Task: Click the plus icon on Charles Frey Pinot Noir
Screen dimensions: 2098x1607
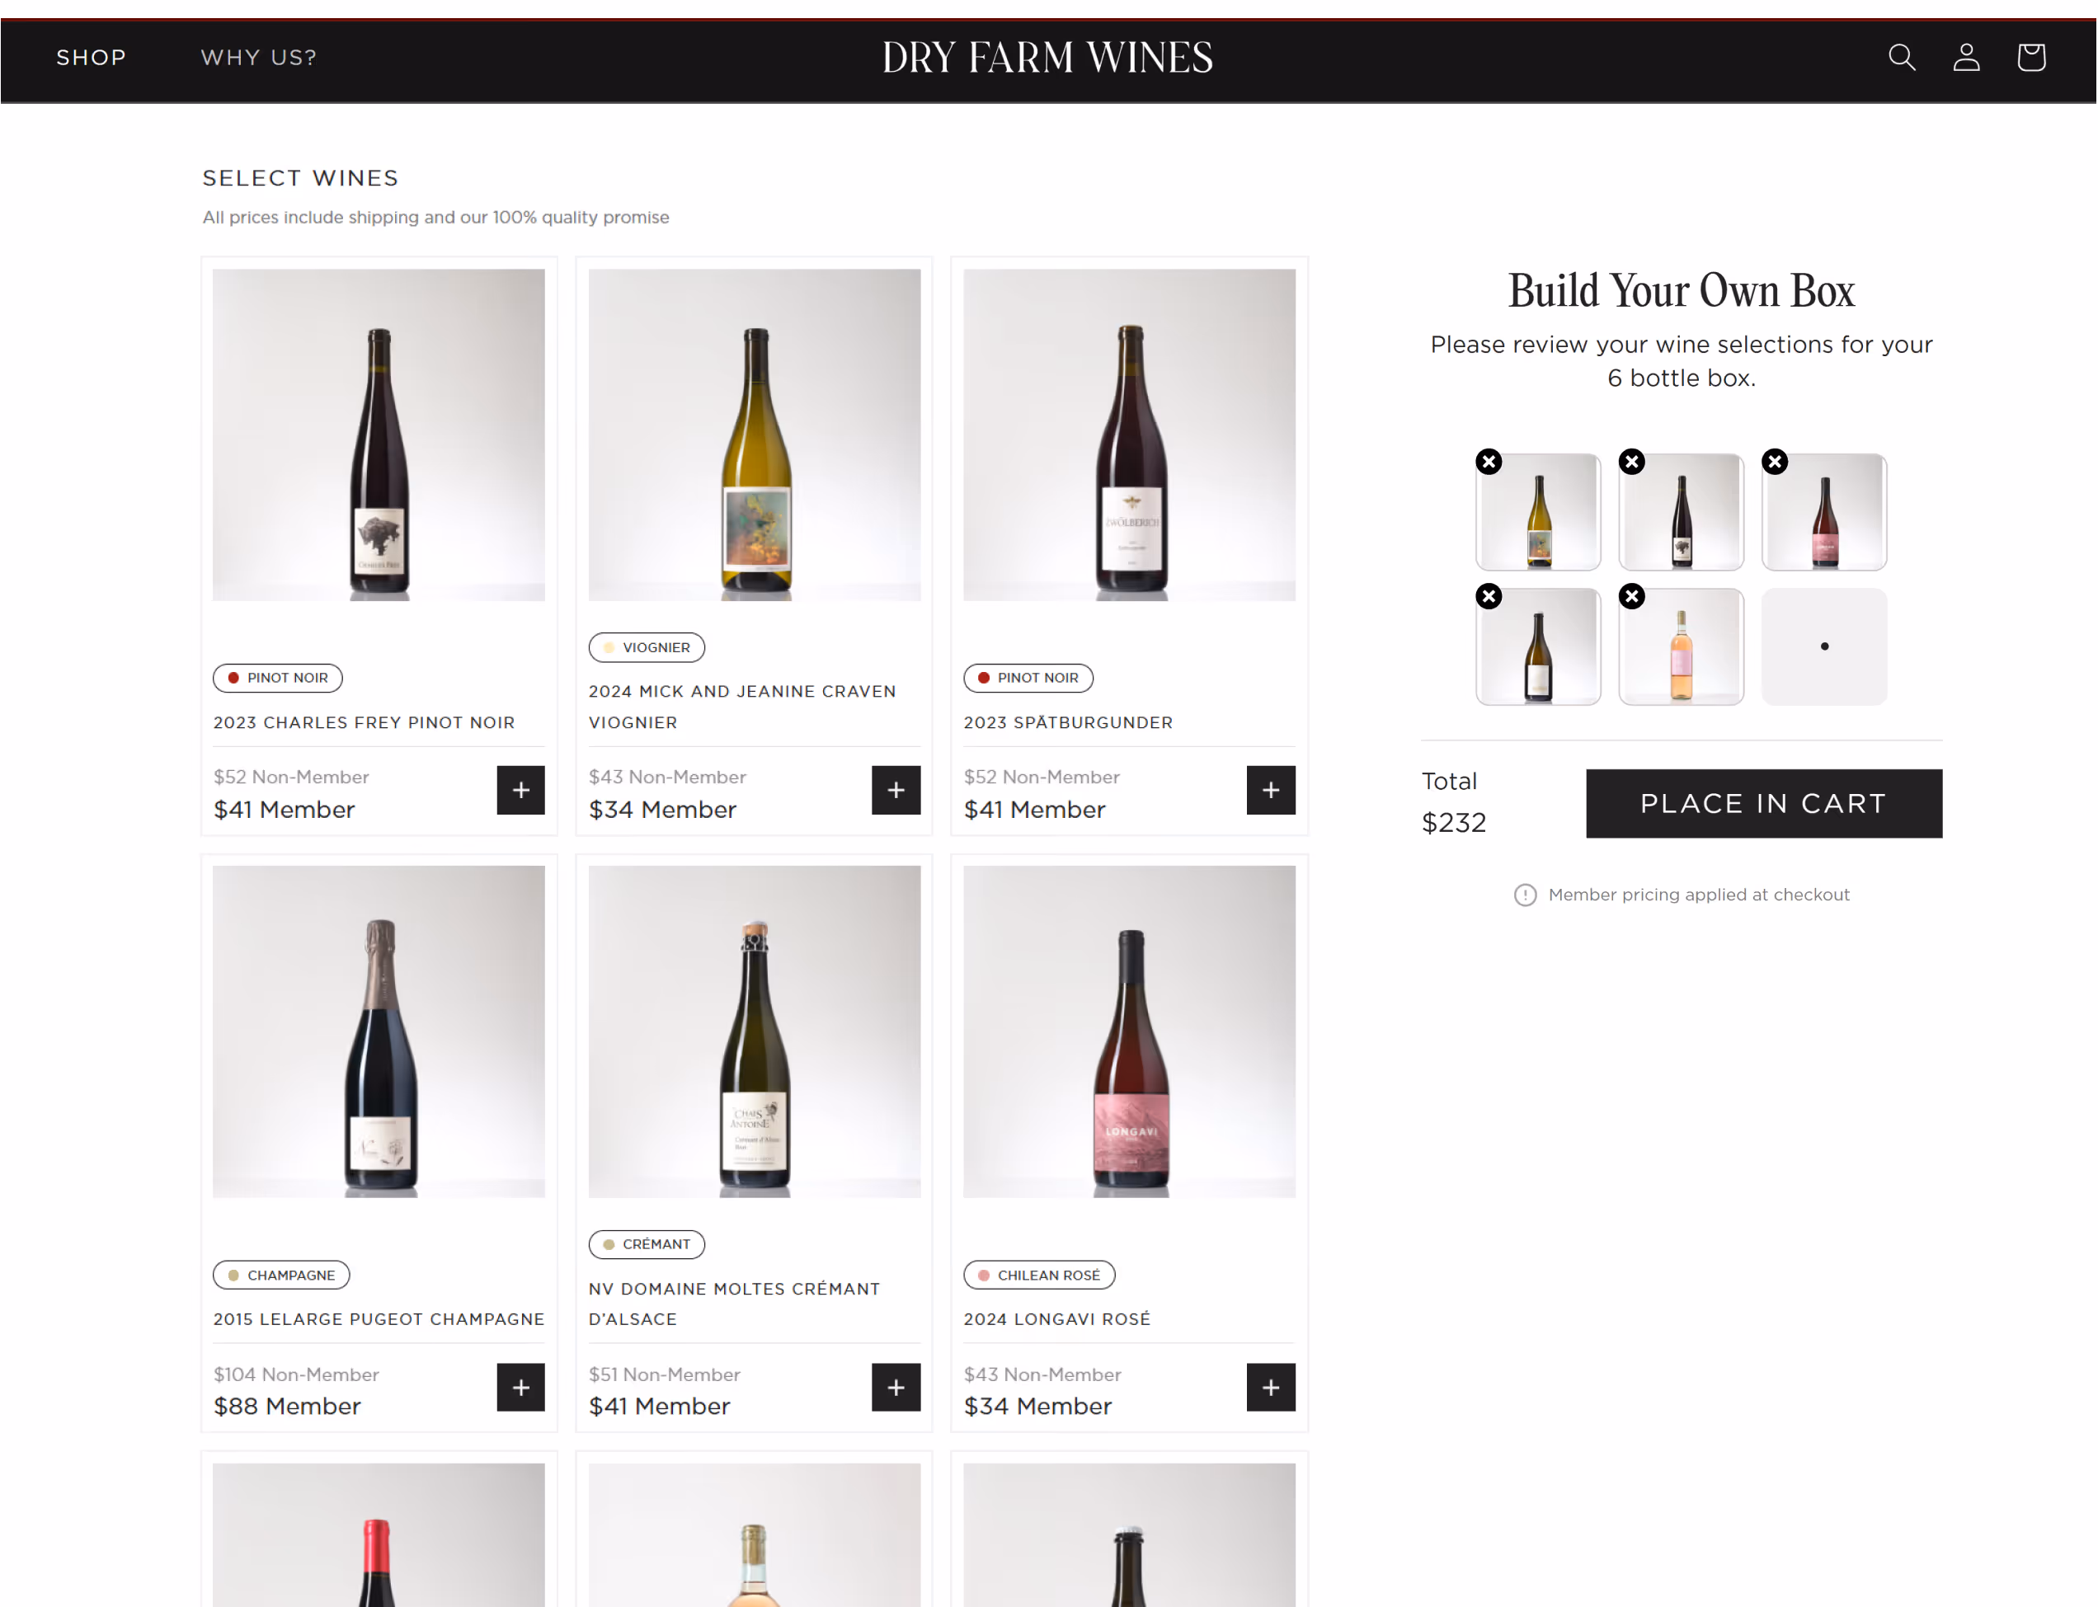Action: point(520,790)
